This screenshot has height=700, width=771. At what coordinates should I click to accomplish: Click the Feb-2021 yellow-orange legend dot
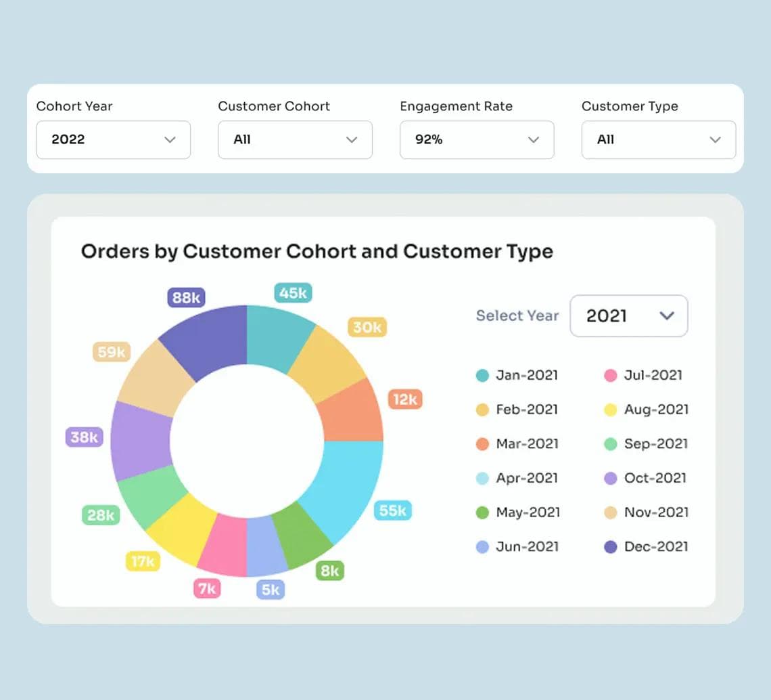coord(482,410)
